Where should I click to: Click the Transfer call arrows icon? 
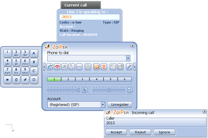pos(72,67)
